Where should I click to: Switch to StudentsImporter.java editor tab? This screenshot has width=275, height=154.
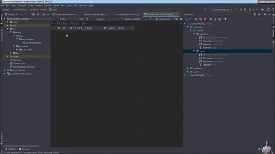[x=65, y=15]
